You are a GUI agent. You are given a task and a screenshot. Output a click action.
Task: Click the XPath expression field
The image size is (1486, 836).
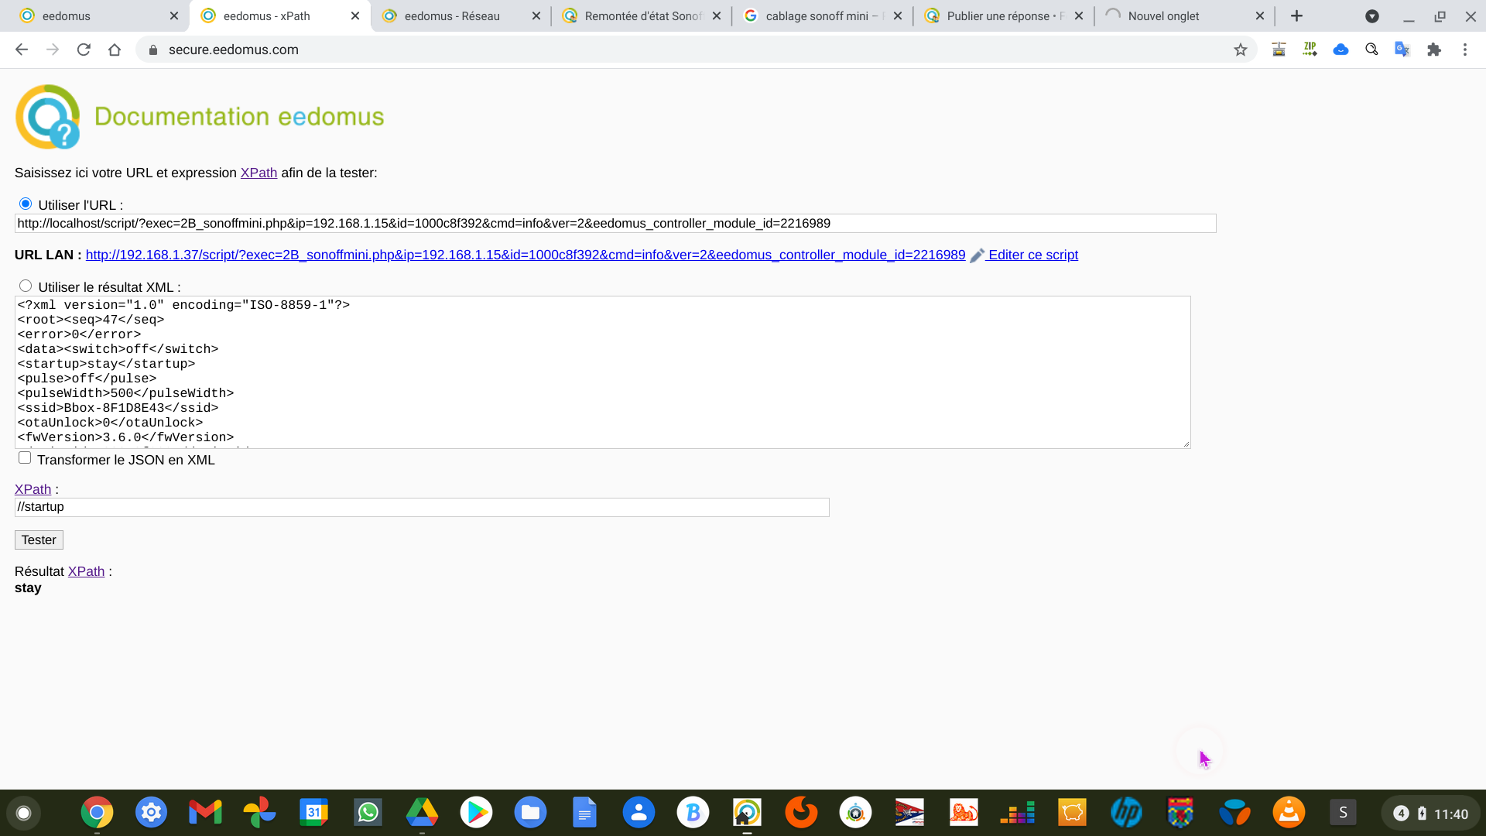click(x=422, y=507)
